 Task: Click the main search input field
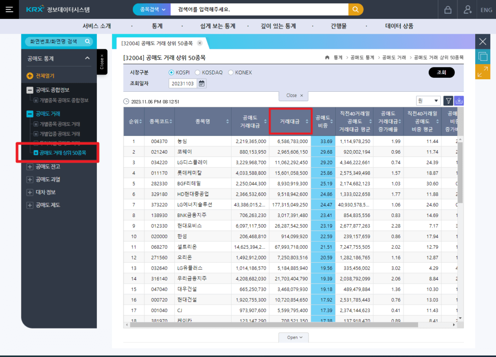pos(260,10)
